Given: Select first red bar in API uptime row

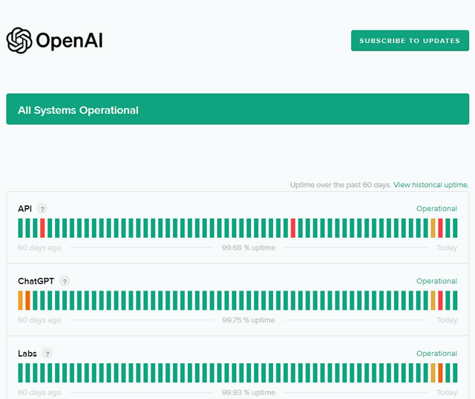Looking at the screenshot, I should [x=42, y=228].
